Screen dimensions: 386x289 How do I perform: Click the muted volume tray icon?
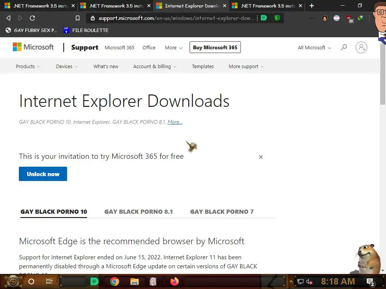point(309,281)
